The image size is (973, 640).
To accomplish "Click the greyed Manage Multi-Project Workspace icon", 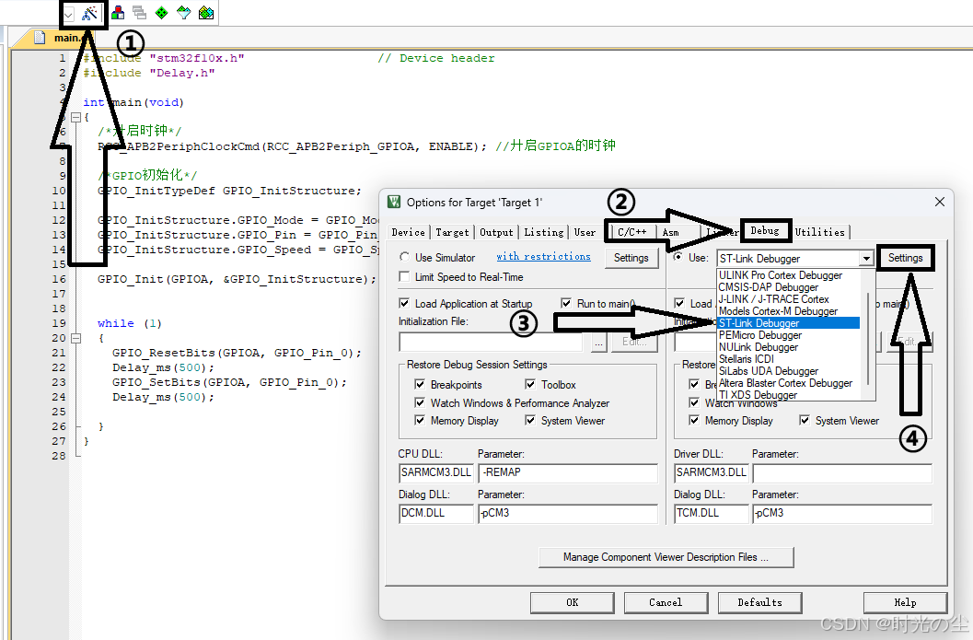I will point(140,12).
